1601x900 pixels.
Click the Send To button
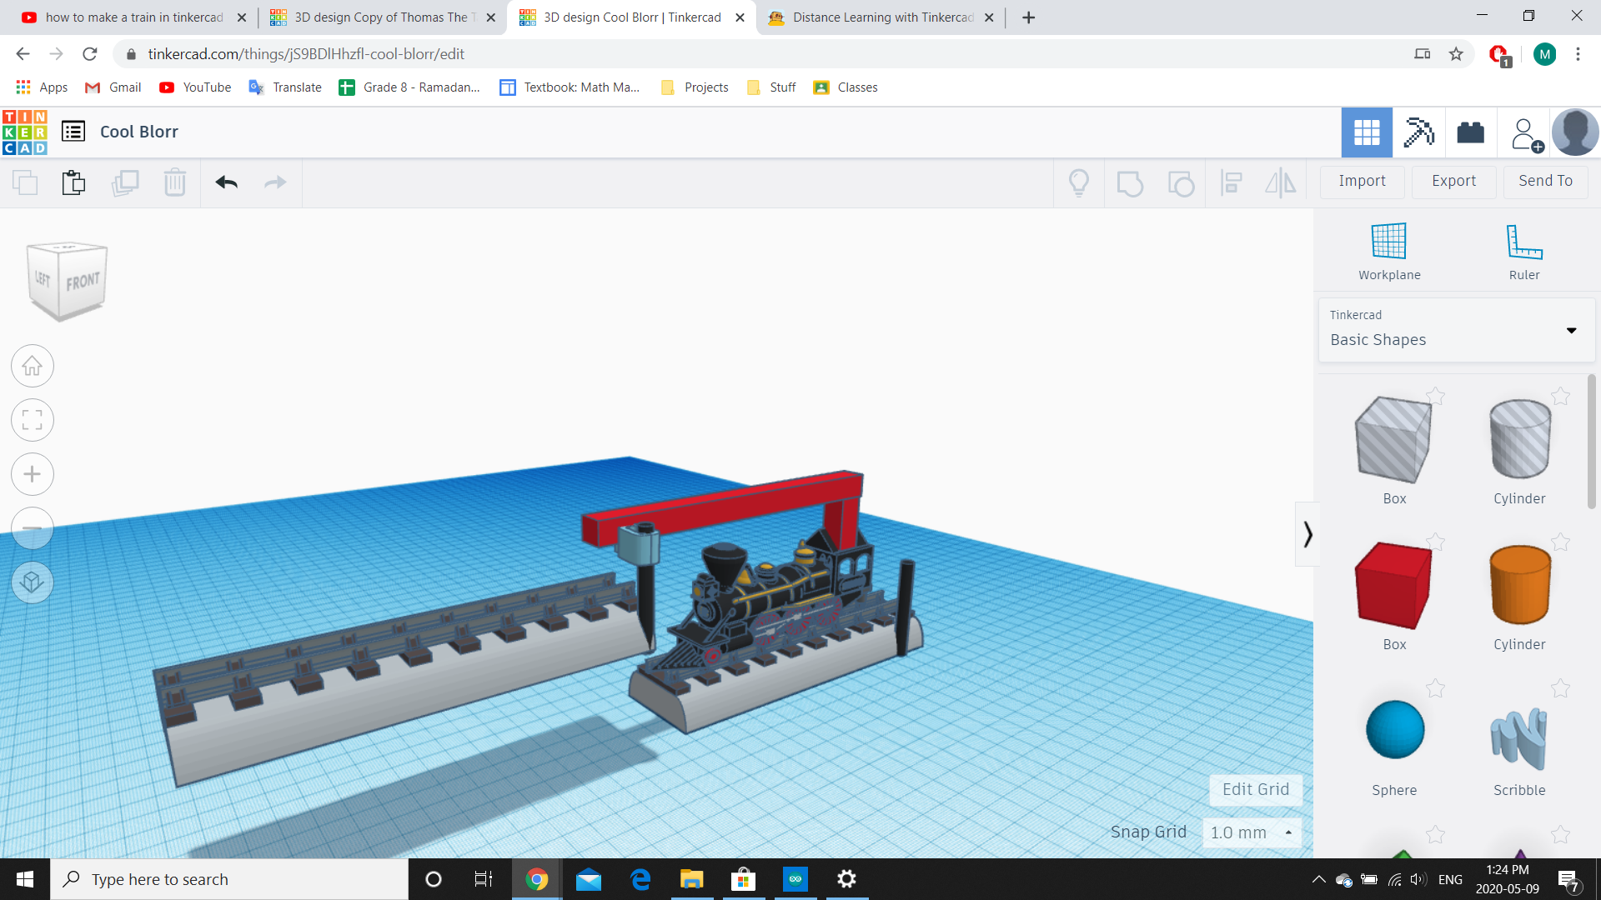[x=1545, y=181]
